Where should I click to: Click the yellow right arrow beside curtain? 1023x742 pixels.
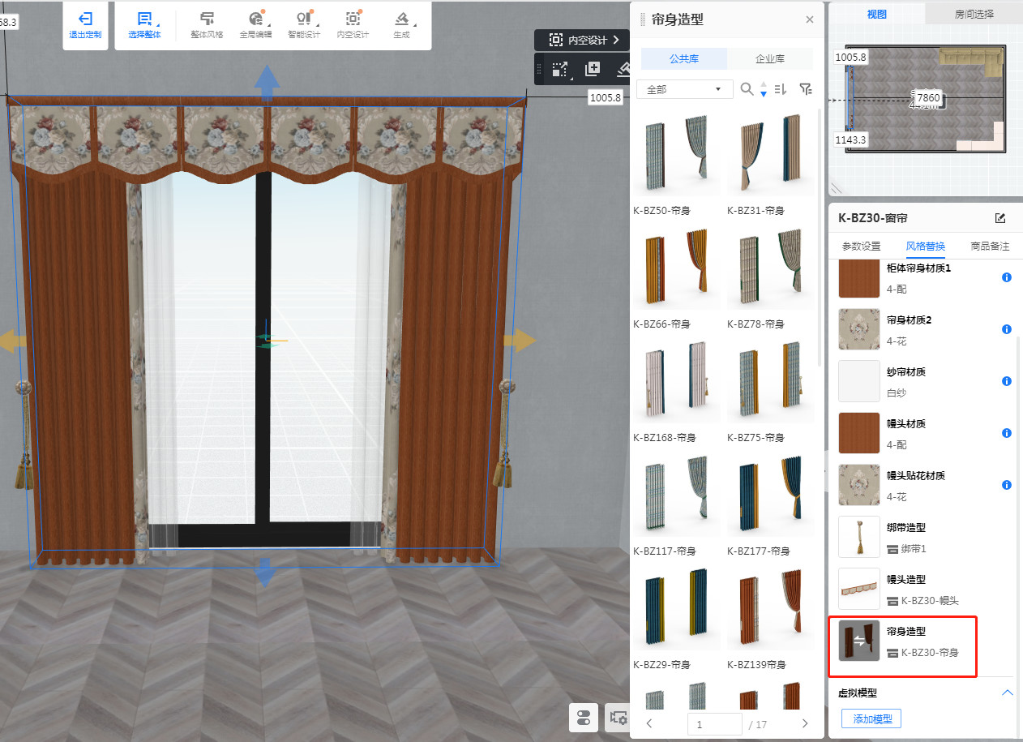point(519,341)
